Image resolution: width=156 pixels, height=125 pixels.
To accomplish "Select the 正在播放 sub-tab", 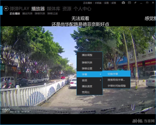I will click(x=15, y=13).
